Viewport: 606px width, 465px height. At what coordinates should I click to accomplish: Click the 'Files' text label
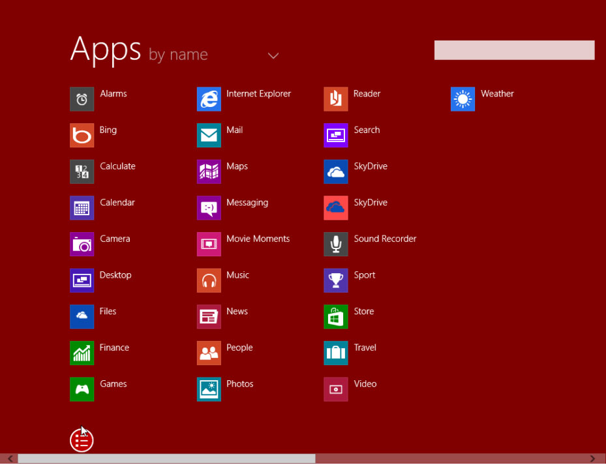[108, 312]
